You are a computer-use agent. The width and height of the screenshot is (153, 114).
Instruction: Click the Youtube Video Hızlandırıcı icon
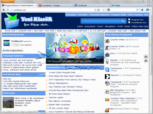[x=107, y=100]
